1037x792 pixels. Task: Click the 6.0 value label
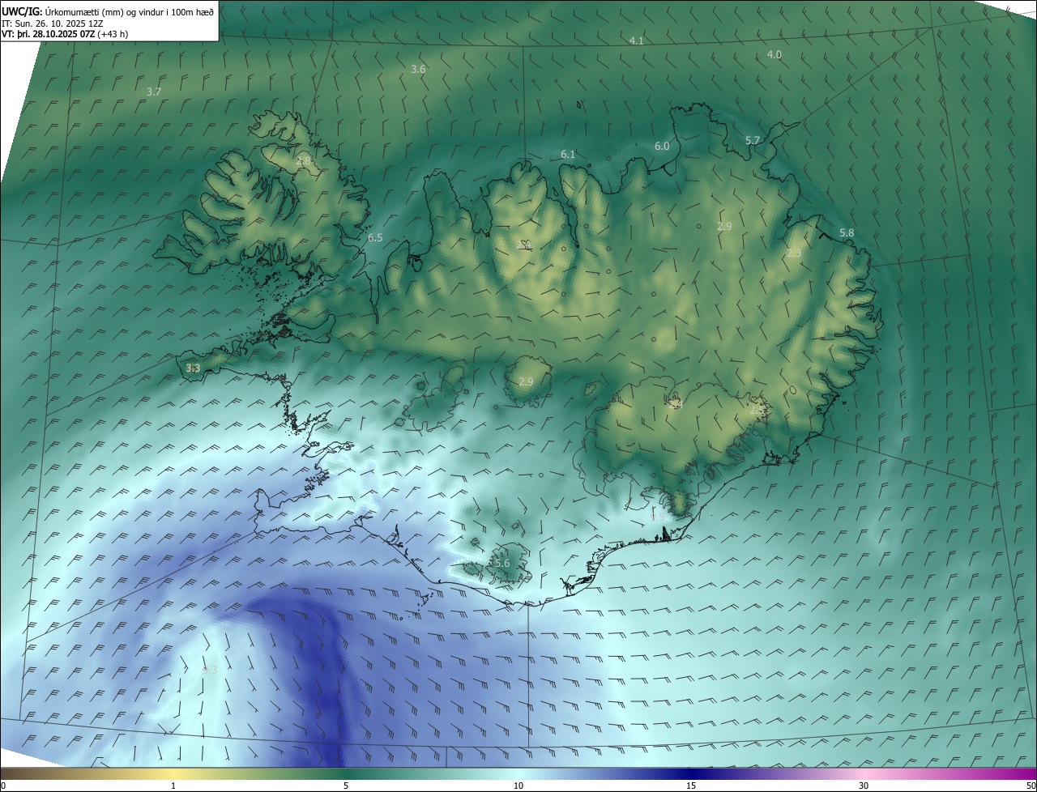tap(662, 146)
